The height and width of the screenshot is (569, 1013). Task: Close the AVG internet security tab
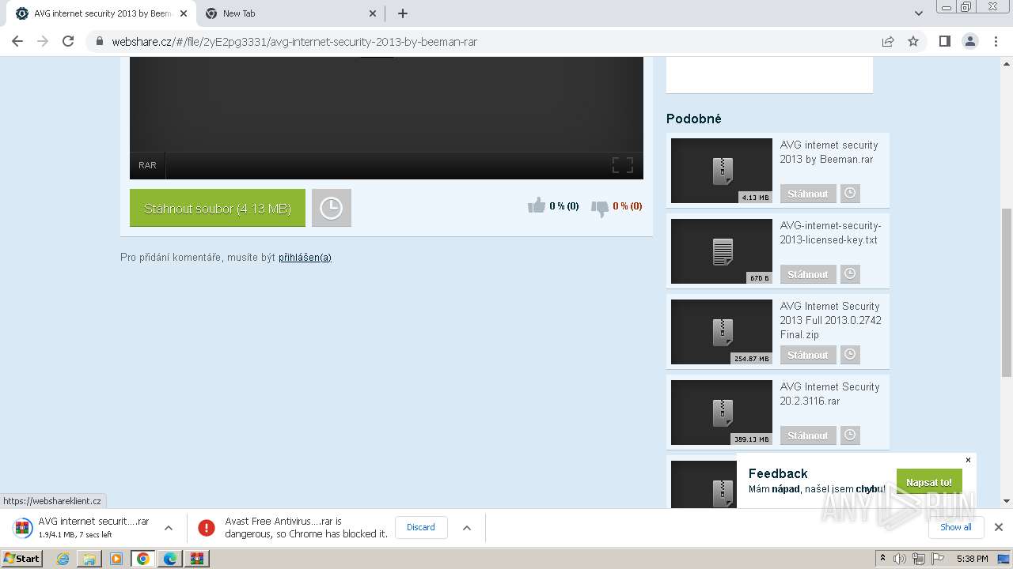184,13
